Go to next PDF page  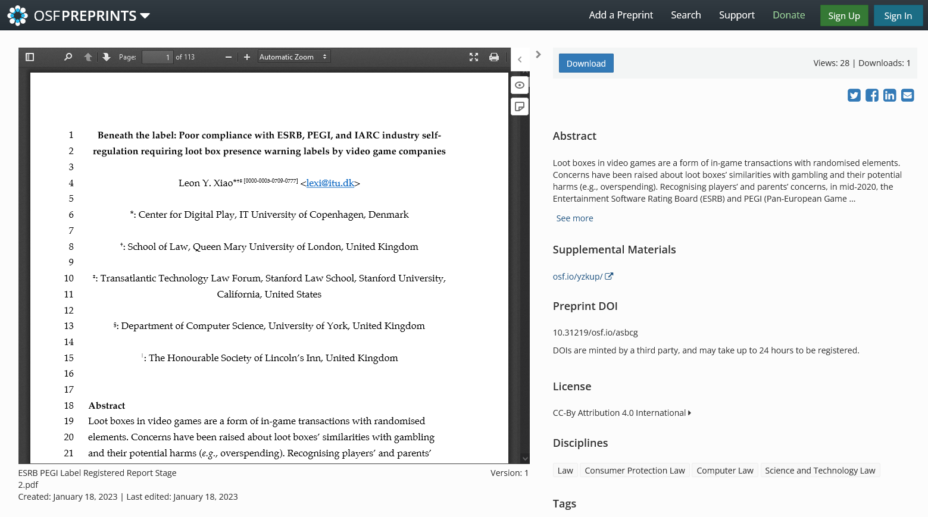click(107, 57)
